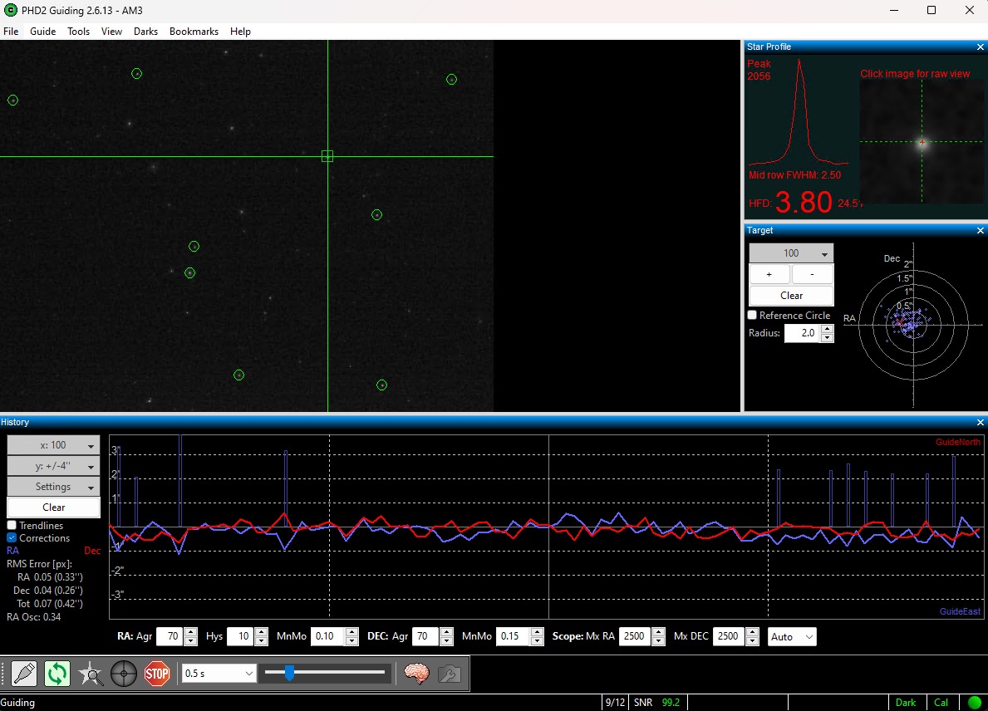The height and width of the screenshot is (711, 988).
Task: Decrease DEC MnMo with down stepper
Action: pos(537,641)
